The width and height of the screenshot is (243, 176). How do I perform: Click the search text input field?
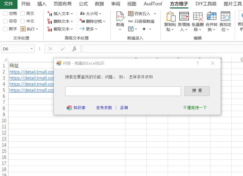coord(123,91)
